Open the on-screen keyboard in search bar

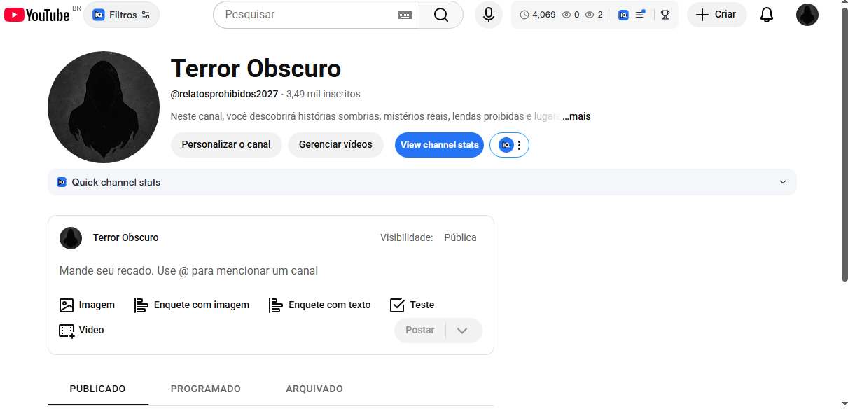click(405, 14)
